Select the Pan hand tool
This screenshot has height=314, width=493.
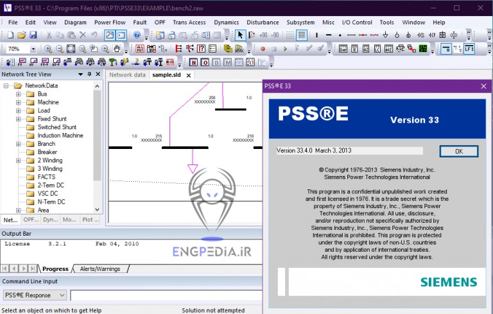pos(117,49)
